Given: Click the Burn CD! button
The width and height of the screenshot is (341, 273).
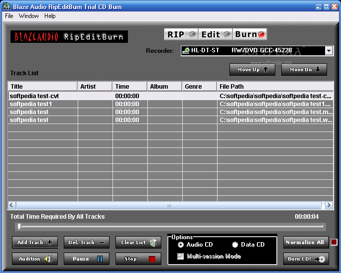Looking at the screenshot, I should point(306,259).
